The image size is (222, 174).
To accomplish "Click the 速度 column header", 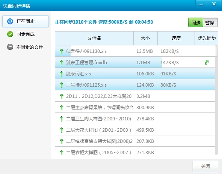I will [x=176, y=38].
